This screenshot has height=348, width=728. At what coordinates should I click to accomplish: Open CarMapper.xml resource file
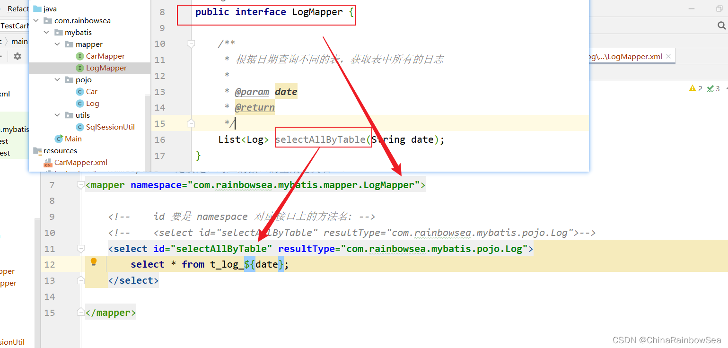pyautogui.click(x=80, y=162)
